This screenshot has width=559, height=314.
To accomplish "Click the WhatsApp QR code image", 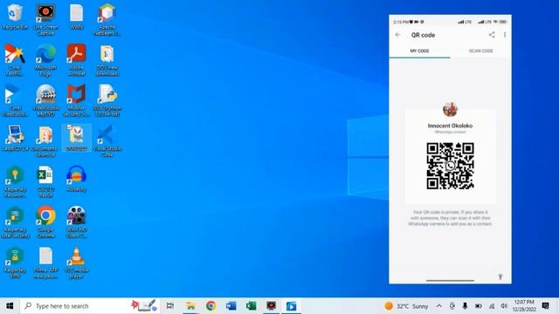I will pyautogui.click(x=451, y=166).
